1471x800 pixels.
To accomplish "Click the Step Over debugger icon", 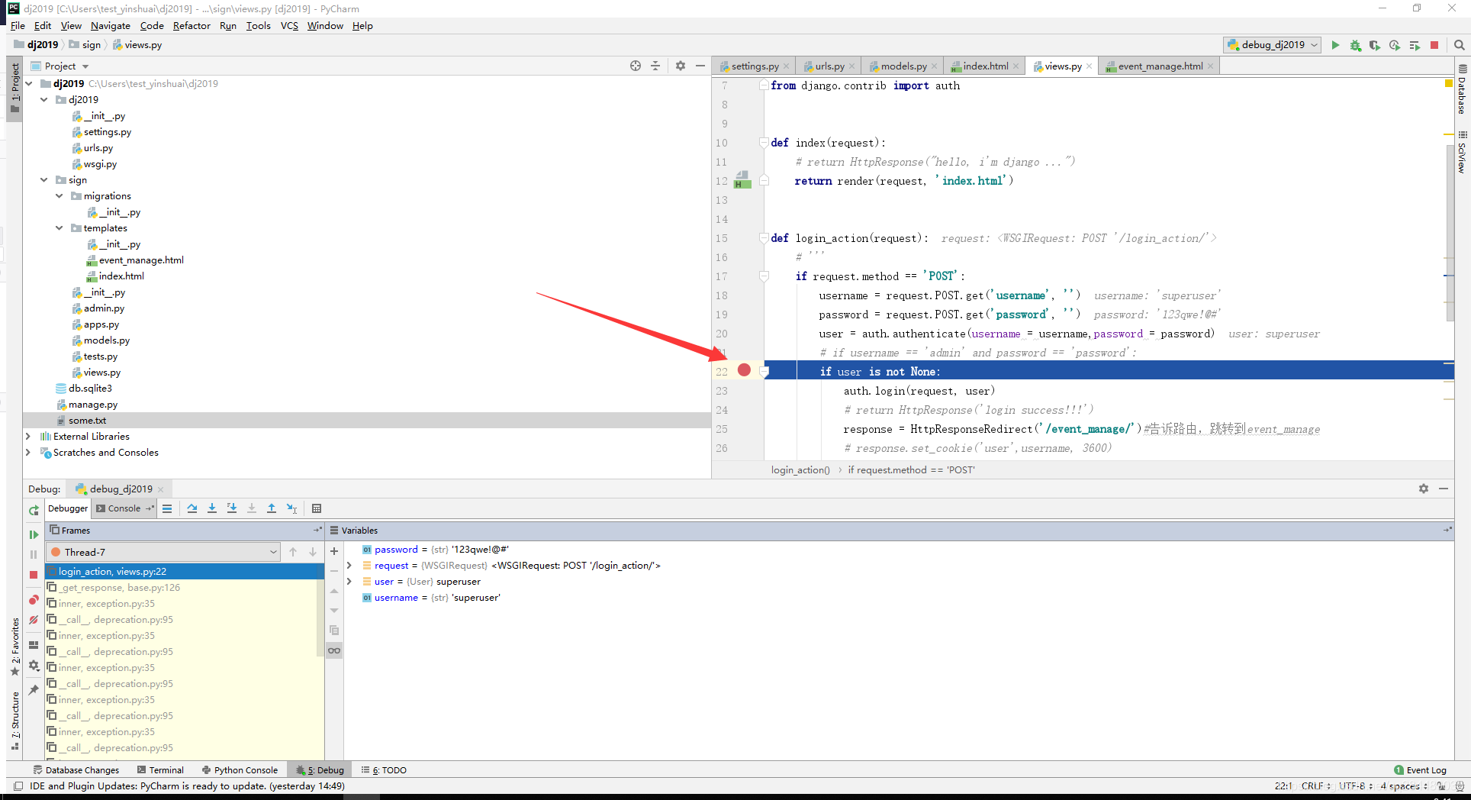I will 192,508.
